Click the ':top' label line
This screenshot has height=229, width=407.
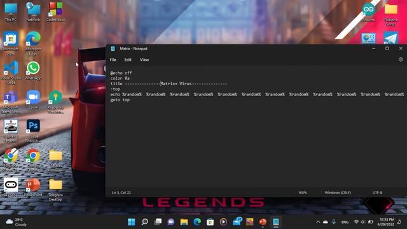tap(115, 89)
